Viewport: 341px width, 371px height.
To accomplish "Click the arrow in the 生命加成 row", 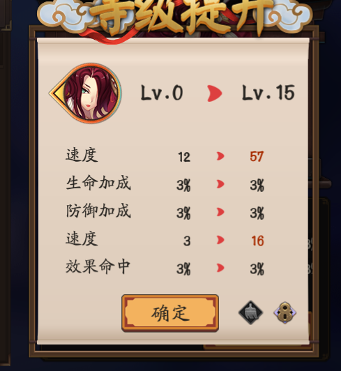I will [220, 184].
